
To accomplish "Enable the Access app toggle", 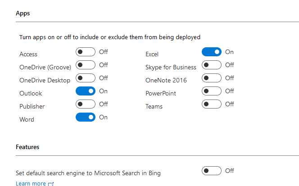I will point(86,52).
